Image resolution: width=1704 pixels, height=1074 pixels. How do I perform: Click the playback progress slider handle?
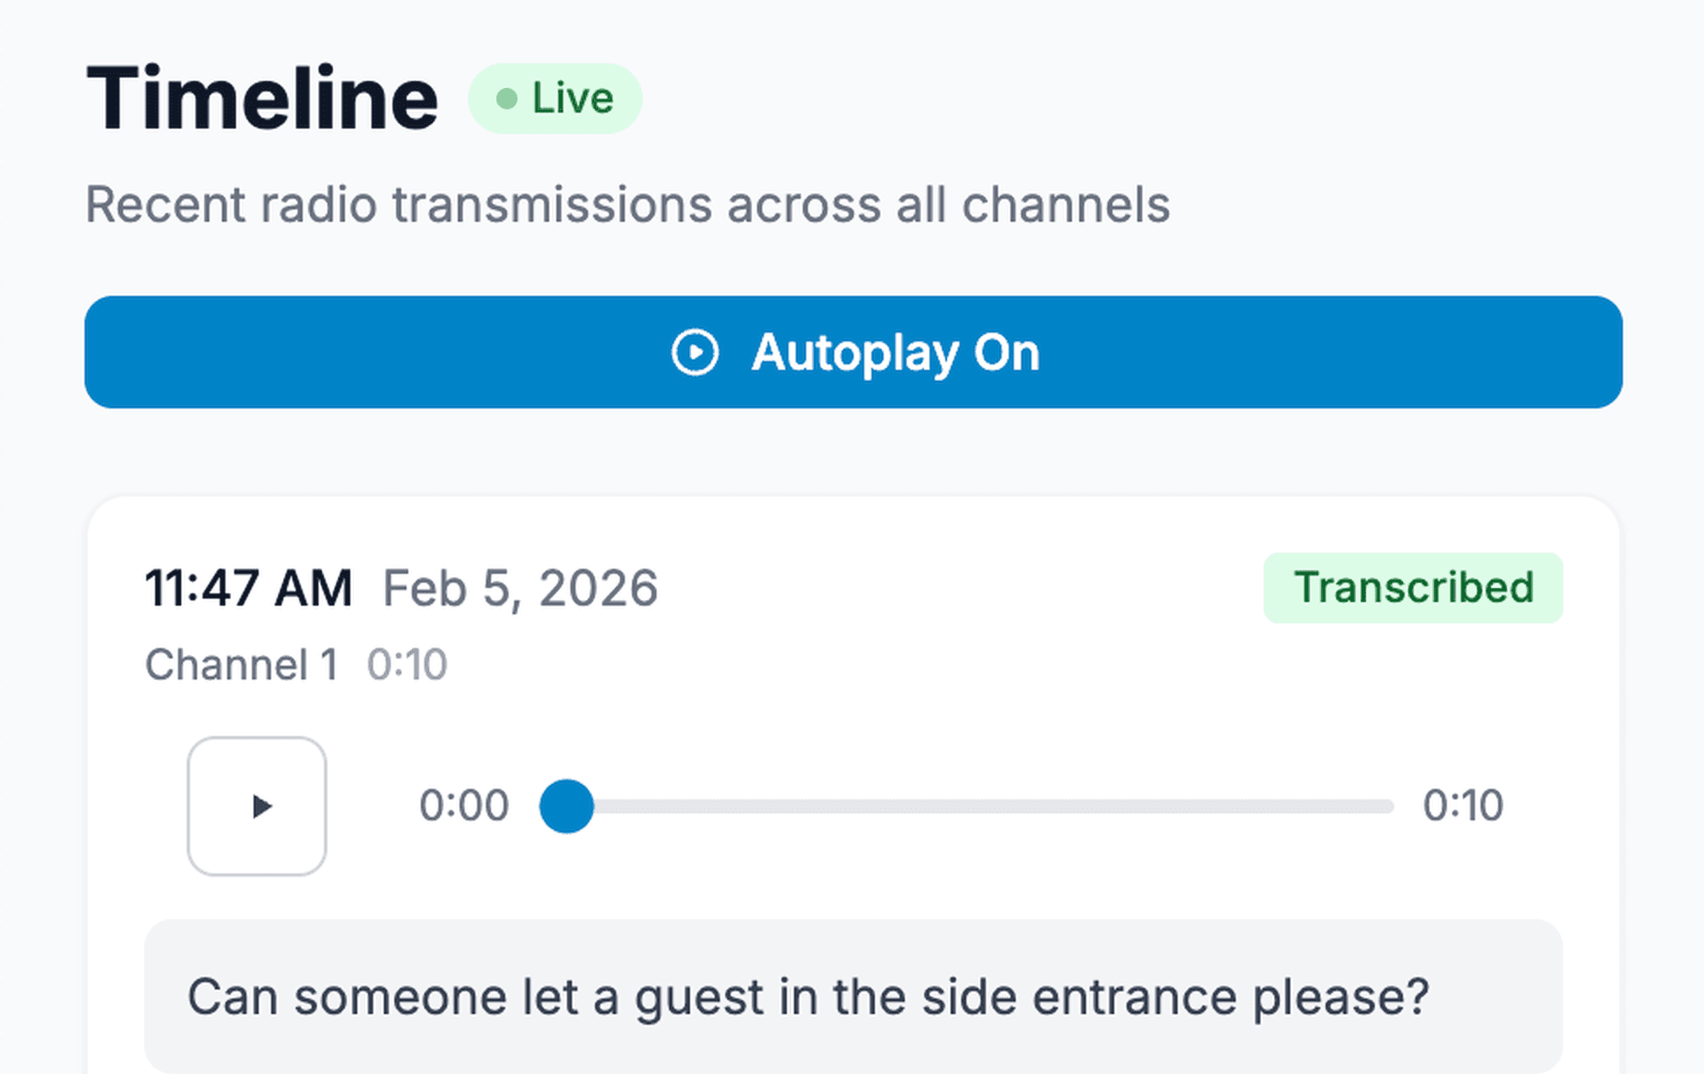point(567,805)
